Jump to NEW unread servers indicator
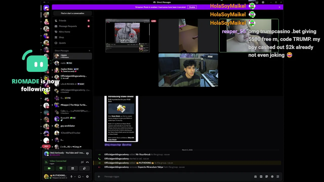 (46, 146)
